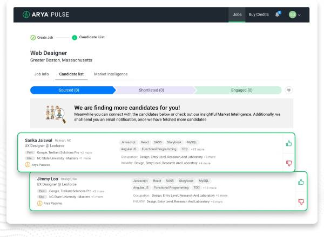Expand +4 more industries for Sarika
This screenshot has height=237, width=324.
[x=205, y=163]
